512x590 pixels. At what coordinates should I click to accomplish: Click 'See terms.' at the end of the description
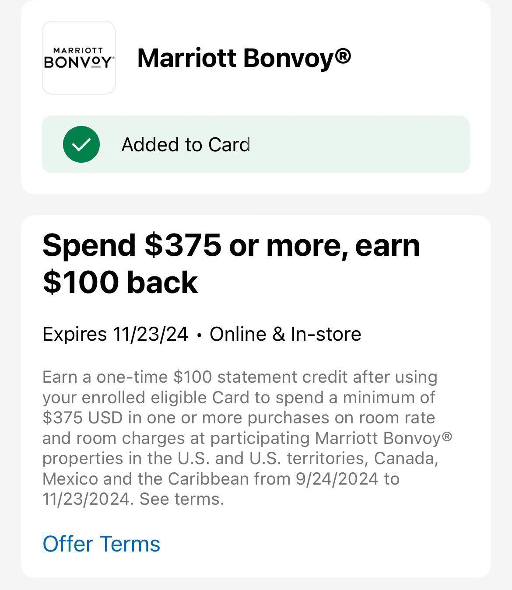[182, 499]
